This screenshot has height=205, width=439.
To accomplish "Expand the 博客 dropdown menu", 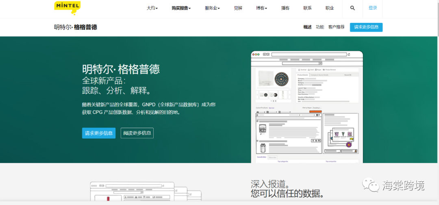I will pyautogui.click(x=261, y=8).
